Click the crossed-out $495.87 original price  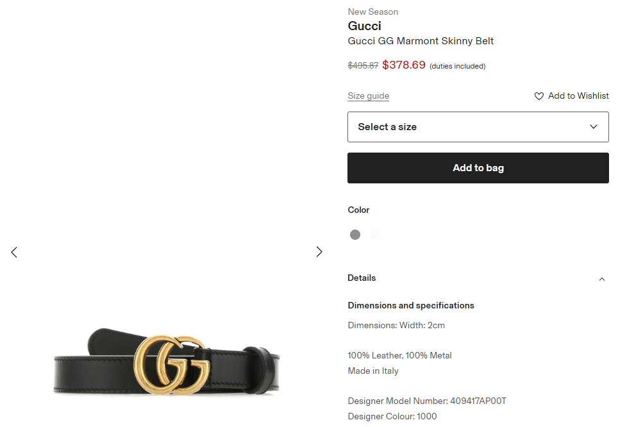pos(363,65)
